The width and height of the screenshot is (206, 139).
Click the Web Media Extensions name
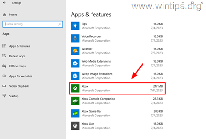pos(96,61)
